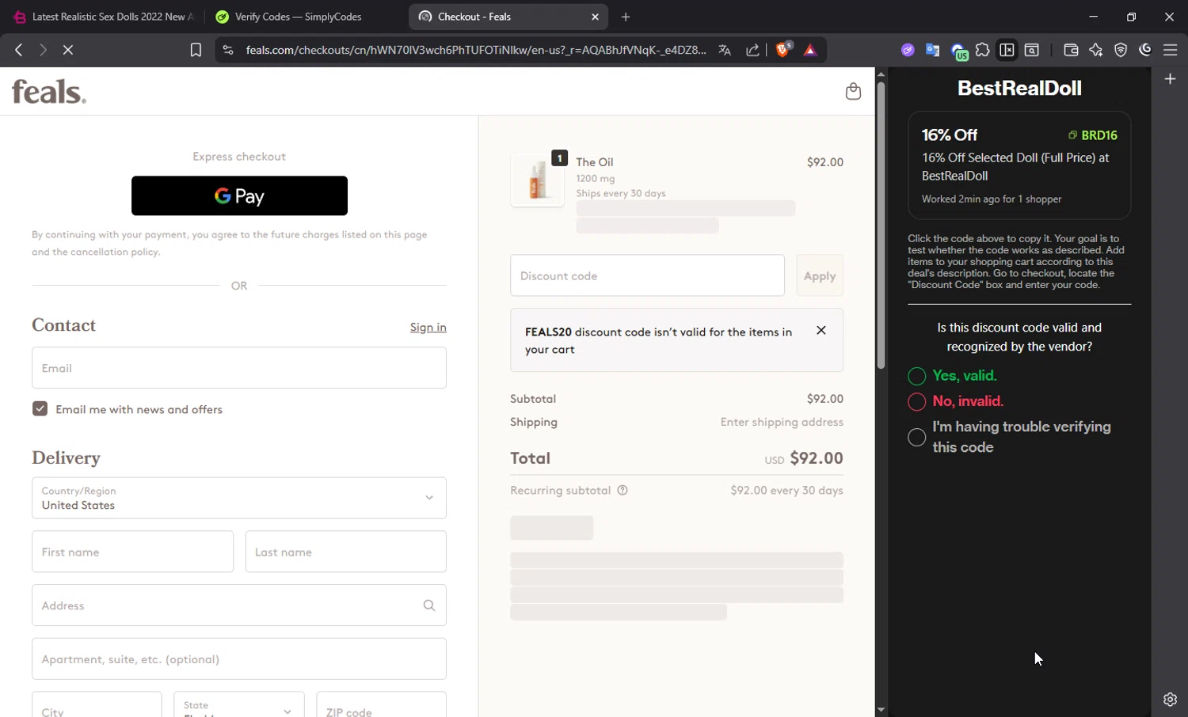Select the No, invalid radio option
The image size is (1188, 717).
point(916,401)
